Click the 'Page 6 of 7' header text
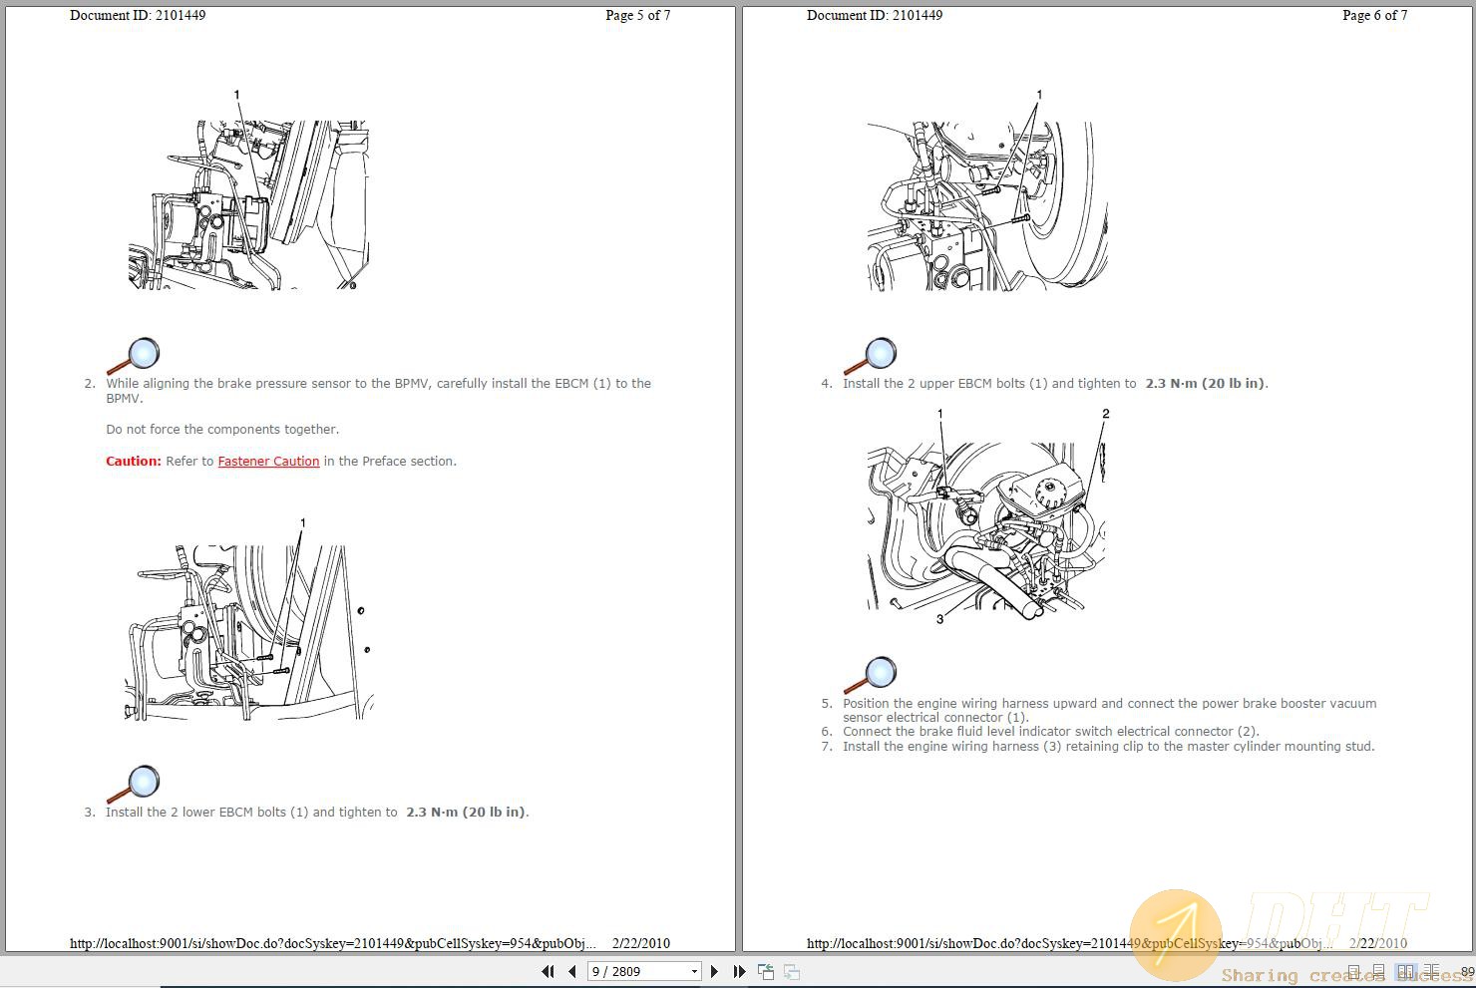The width and height of the screenshot is (1476, 988). (1374, 15)
